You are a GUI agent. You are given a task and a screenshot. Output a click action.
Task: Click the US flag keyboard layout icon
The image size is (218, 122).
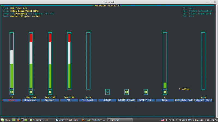pyautogui.click(x=162, y=120)
